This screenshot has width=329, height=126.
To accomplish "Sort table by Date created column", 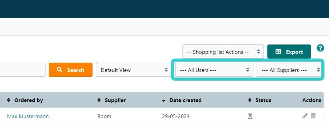I will coord(182,100).
